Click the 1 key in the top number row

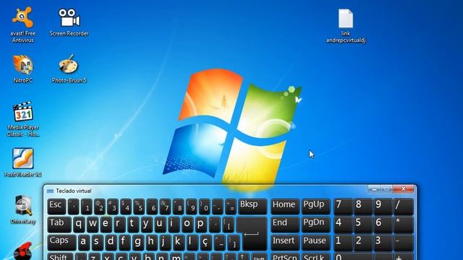point(87,206)
